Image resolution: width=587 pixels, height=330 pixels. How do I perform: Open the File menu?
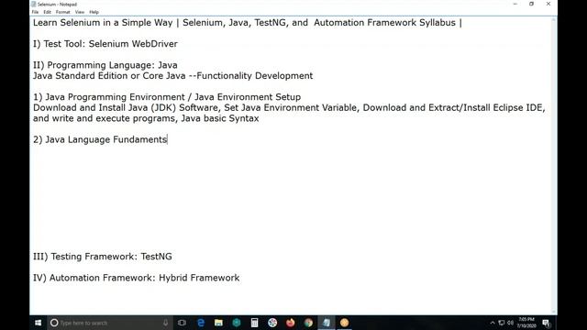(35, 12)
